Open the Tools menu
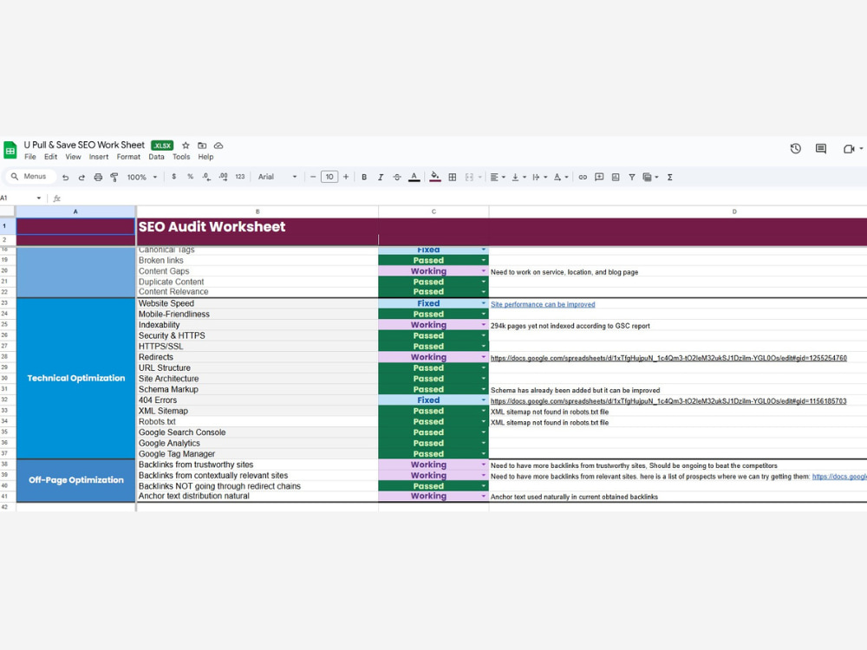The image size is (867, 650). point(181,157)
